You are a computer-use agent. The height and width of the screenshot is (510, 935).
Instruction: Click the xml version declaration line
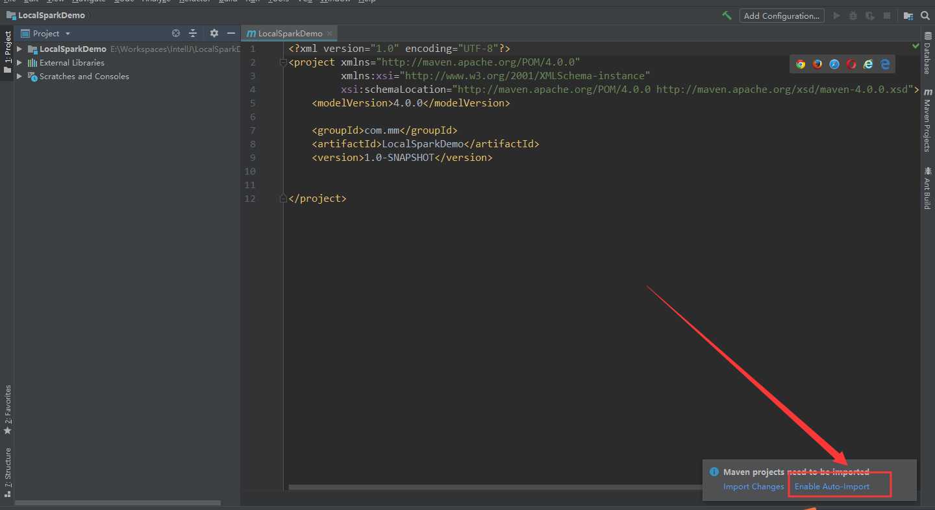[x=399, y=49]
